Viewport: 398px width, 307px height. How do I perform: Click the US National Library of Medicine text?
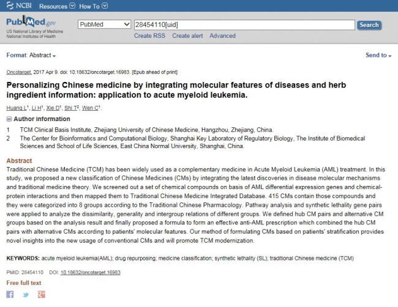coord(35,31)
